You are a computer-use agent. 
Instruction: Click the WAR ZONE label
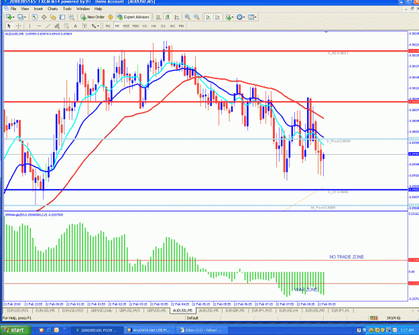coord(306,289)
